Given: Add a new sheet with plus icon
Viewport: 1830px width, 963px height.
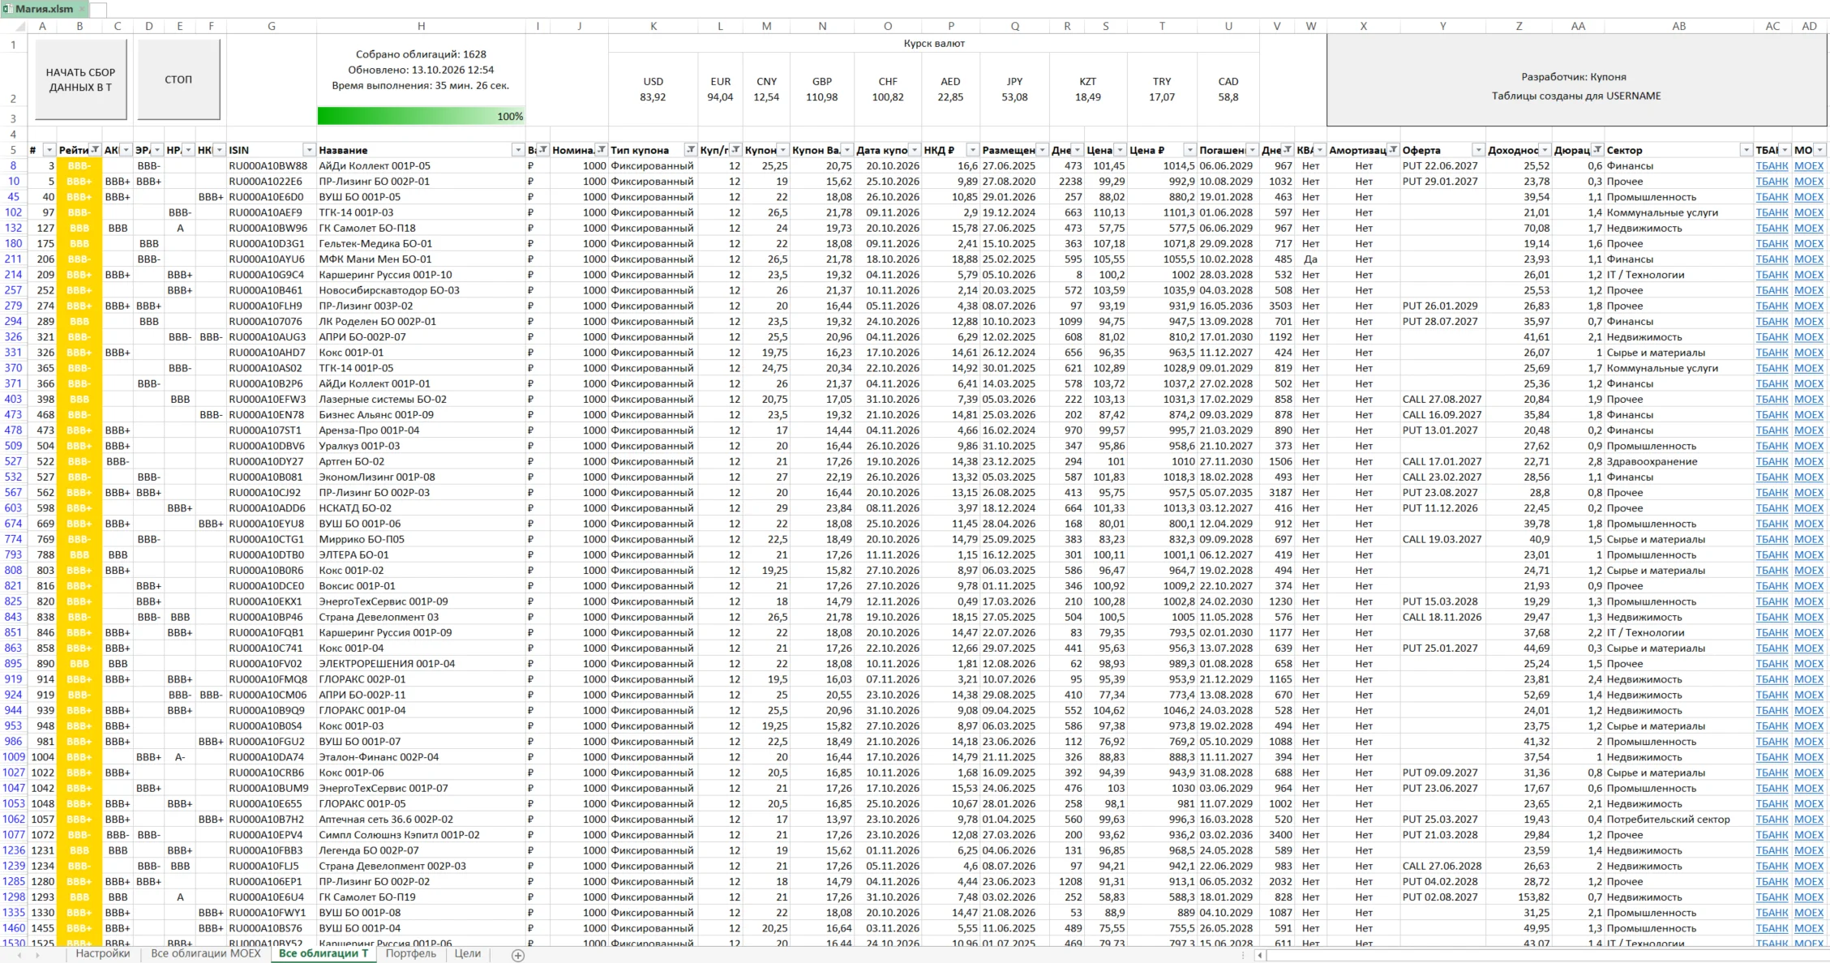Looking at the screenshot, I should click(x=518, y=955).
